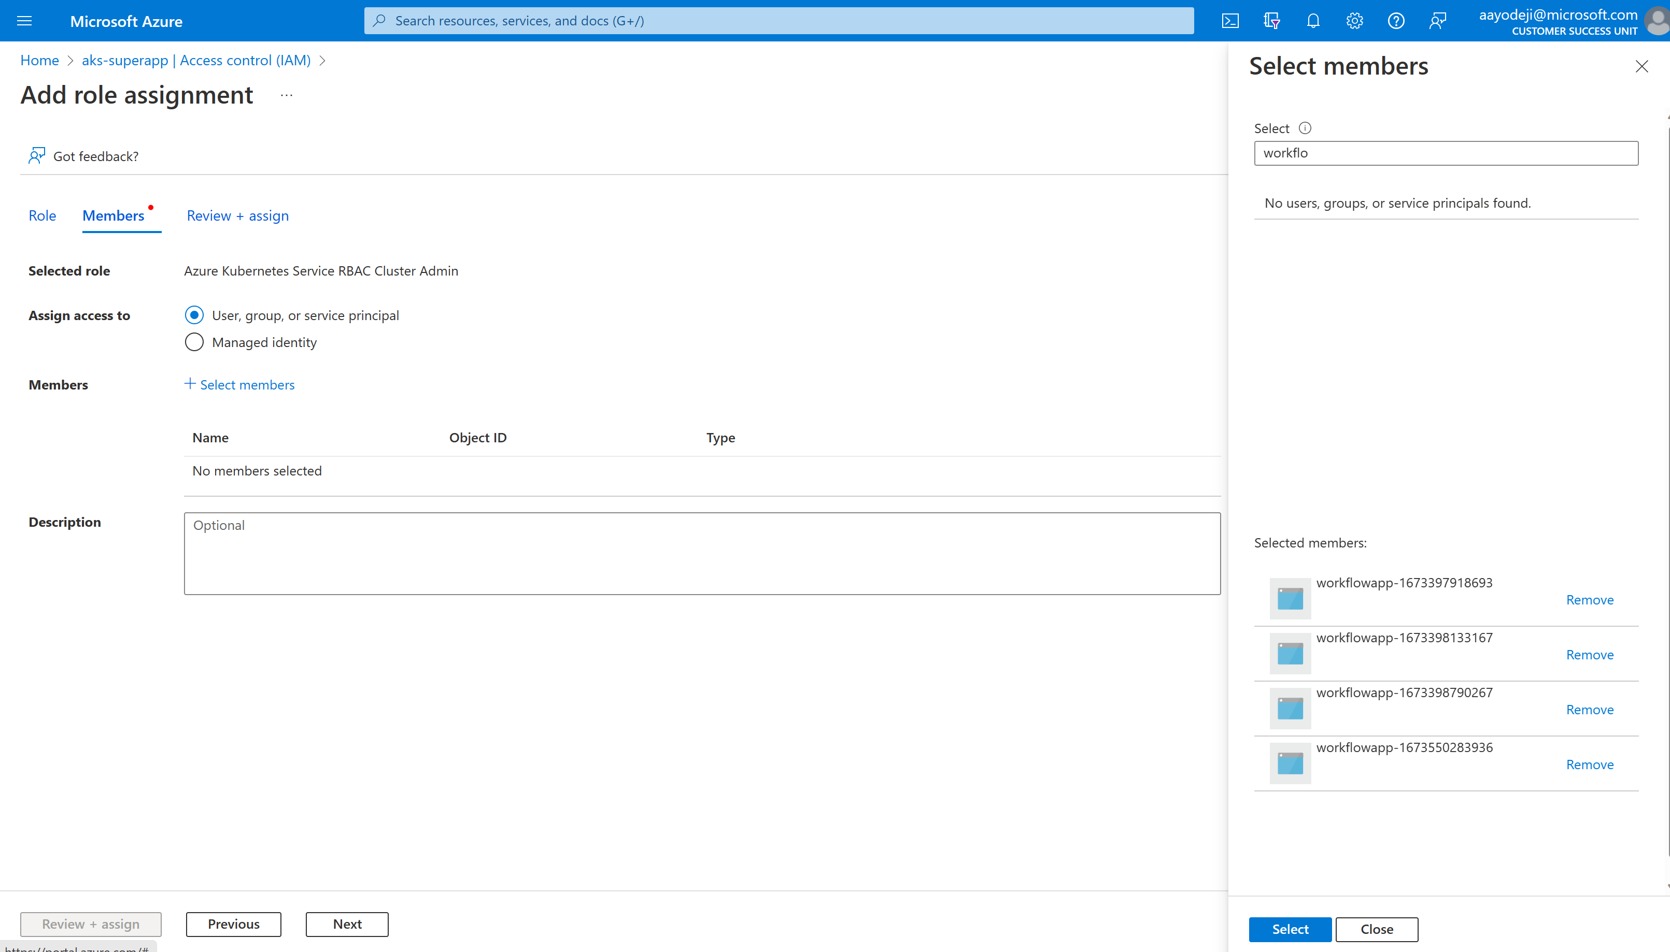Image resolution: width=1670 pixels, height=952 pixels.
Task: Click the Azure notifications bell icon
Action: [1313, 21]
